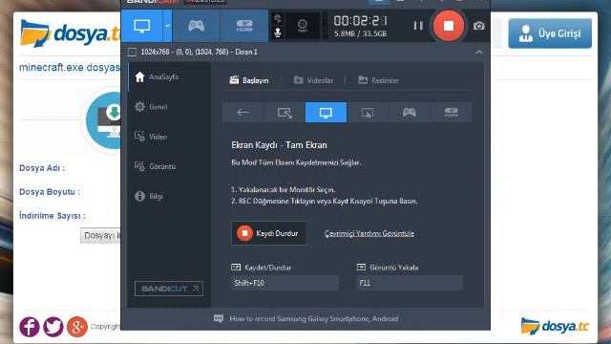Collapse the Bandicam panel with chevron
Screen dimensions: 611x344
coord(479,52)
